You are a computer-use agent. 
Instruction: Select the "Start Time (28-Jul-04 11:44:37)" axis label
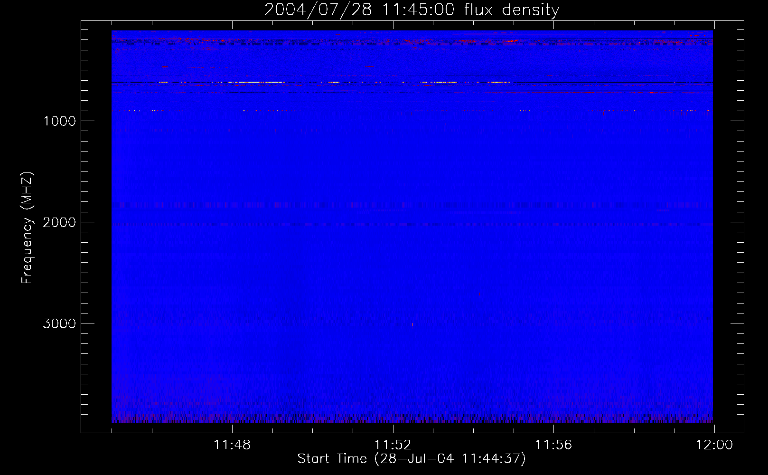[412, 459]
